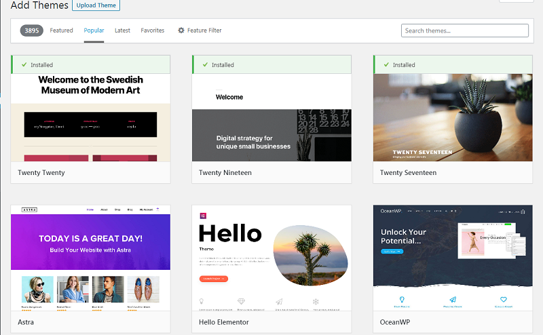Screen dimensions: 543x335
Task: Open the Feature Filter options
Action: (200, 31)
